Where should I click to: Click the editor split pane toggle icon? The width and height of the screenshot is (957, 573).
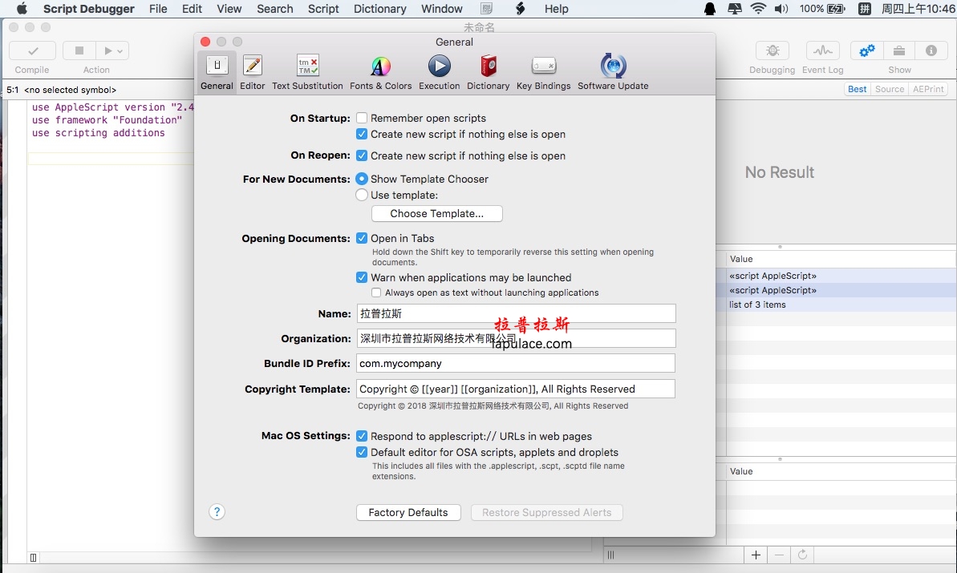tap(33, 557)
